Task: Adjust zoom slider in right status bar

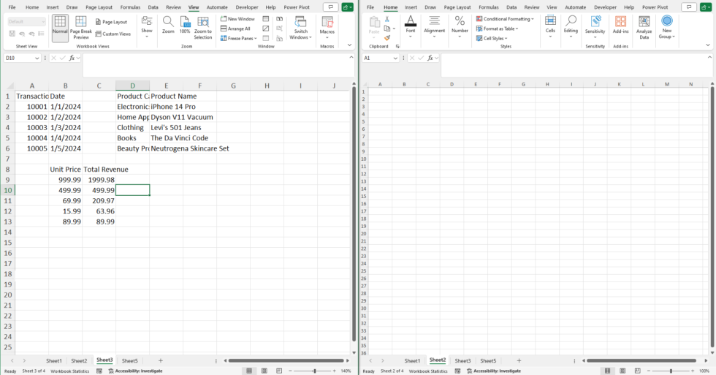Action: point(671,371)
